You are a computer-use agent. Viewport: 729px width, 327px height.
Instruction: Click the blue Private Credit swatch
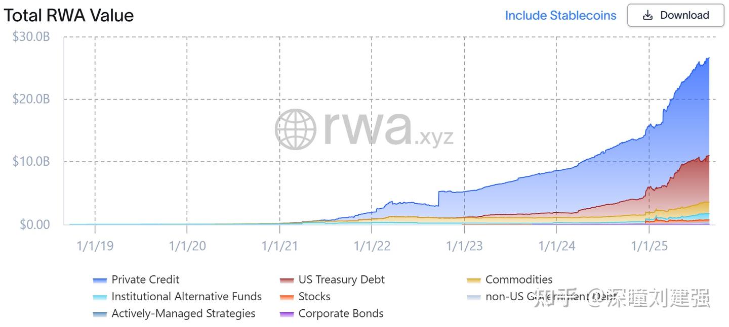(x=100, y=280)
